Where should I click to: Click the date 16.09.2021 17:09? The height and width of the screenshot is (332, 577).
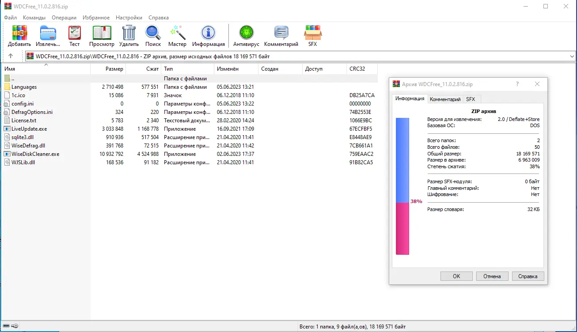[x=235, y=129]
